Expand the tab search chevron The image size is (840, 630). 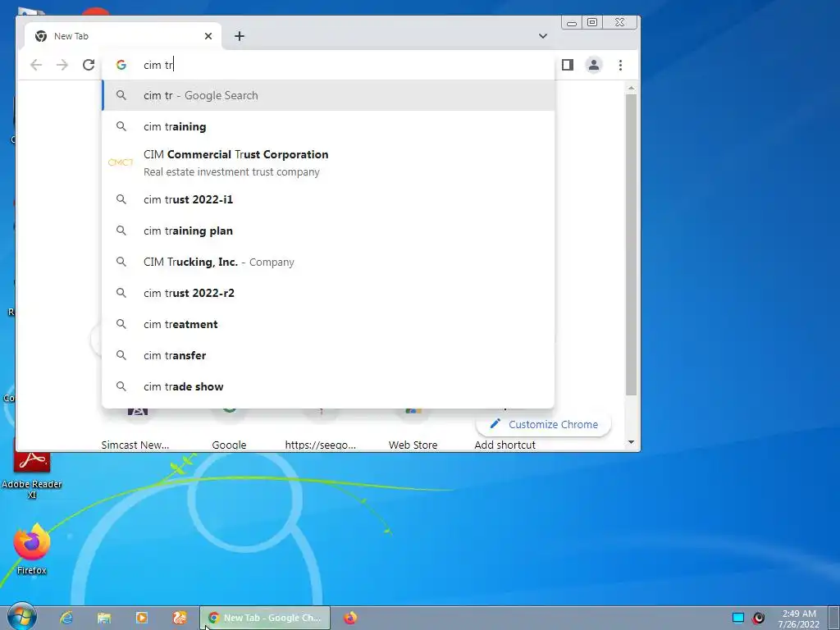(x=543, y=36)
